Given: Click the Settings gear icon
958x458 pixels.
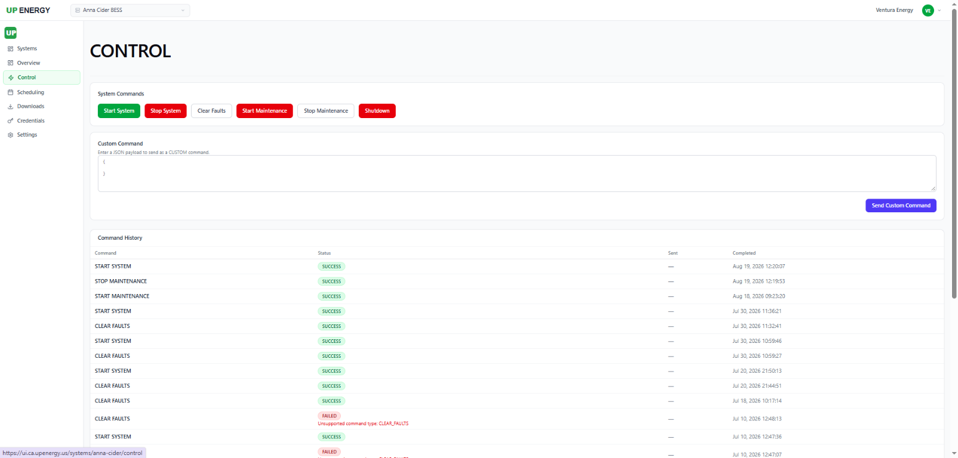Looking at the screenshot, I should [x=10, y=135].
